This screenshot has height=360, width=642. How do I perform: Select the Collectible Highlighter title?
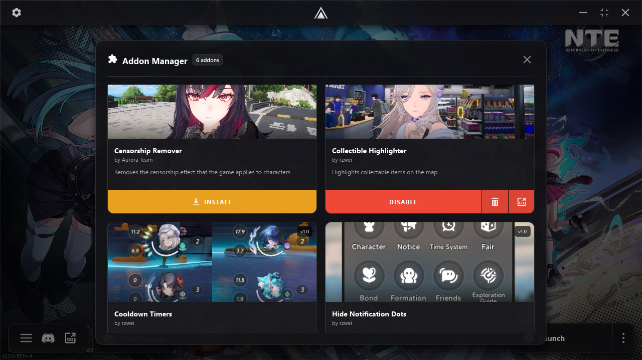(369, 151)
